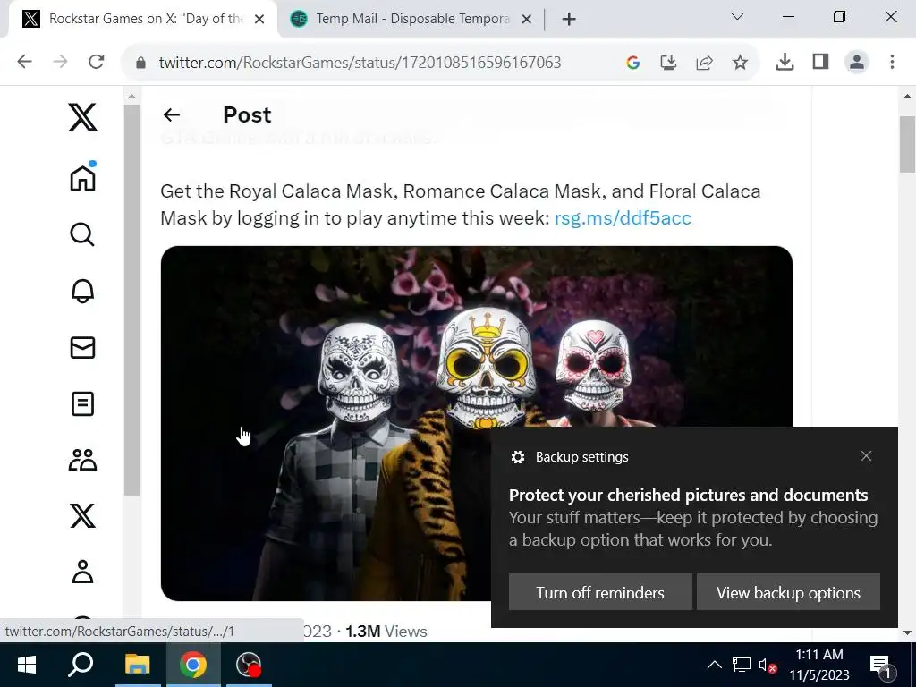Click the site lock icon in address bar
This screenshot has width=916, height=687.
tap(140, 63)
